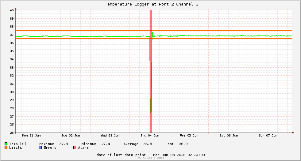The image size is (301, 161).
Task: Click the y-axis label 30
Action: click(12, 92)
